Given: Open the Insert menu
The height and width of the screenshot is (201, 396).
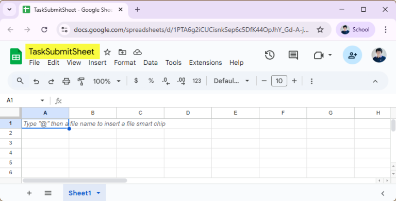Looking at the screenshot, I should coord(97,63).
